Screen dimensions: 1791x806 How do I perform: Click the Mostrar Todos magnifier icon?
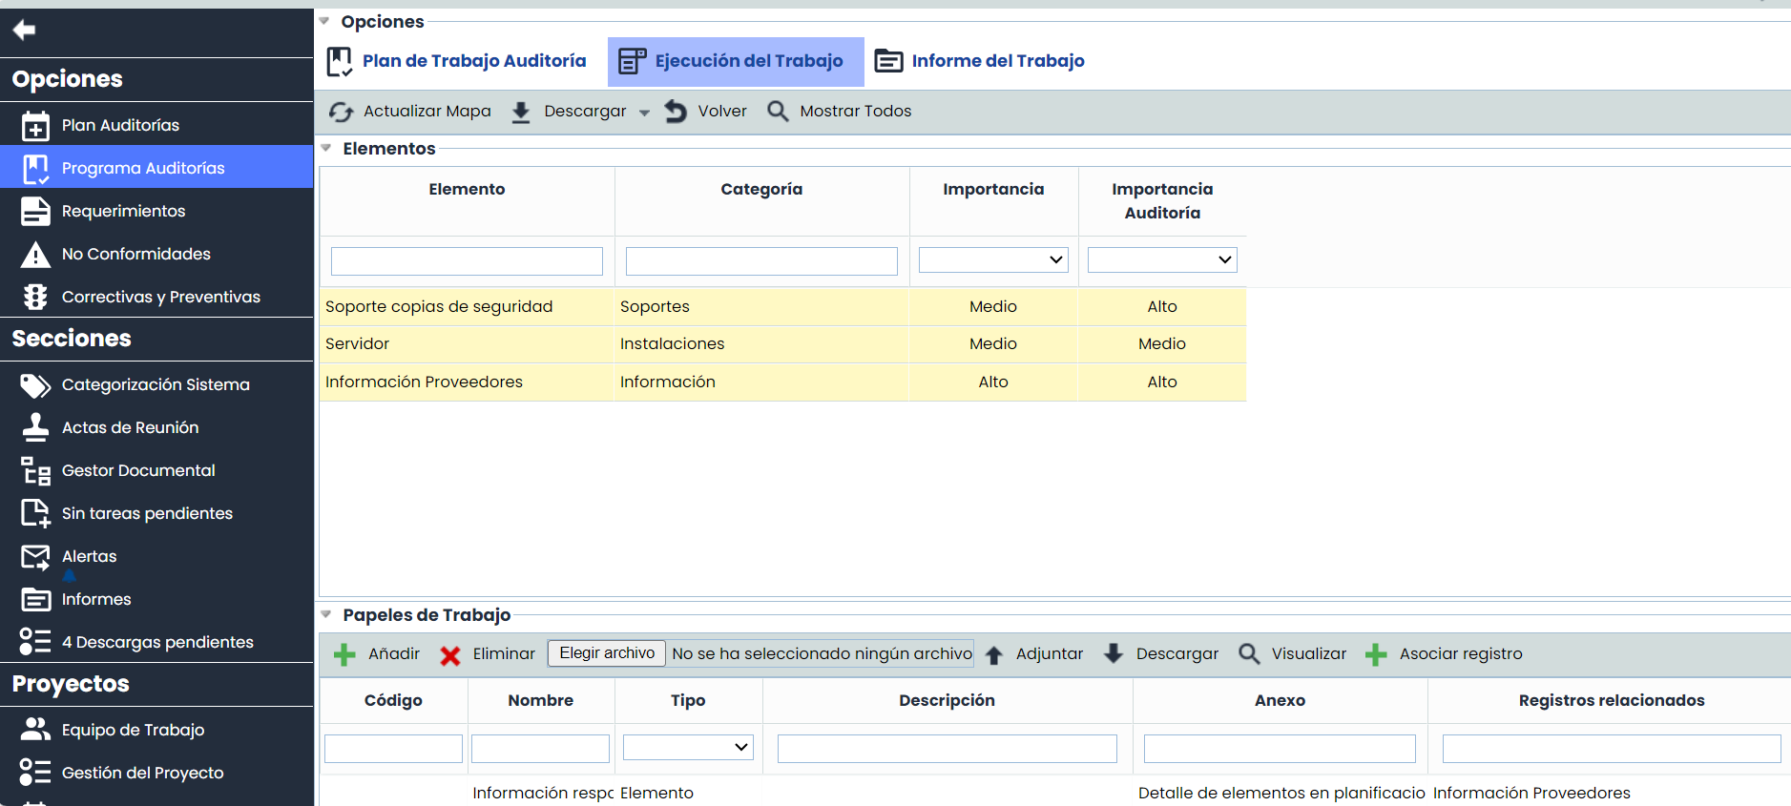(778, 112)
